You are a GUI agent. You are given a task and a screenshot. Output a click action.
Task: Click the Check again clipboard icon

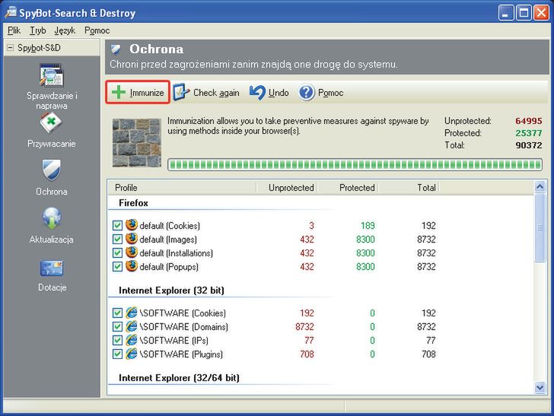[x=181, y=93]
